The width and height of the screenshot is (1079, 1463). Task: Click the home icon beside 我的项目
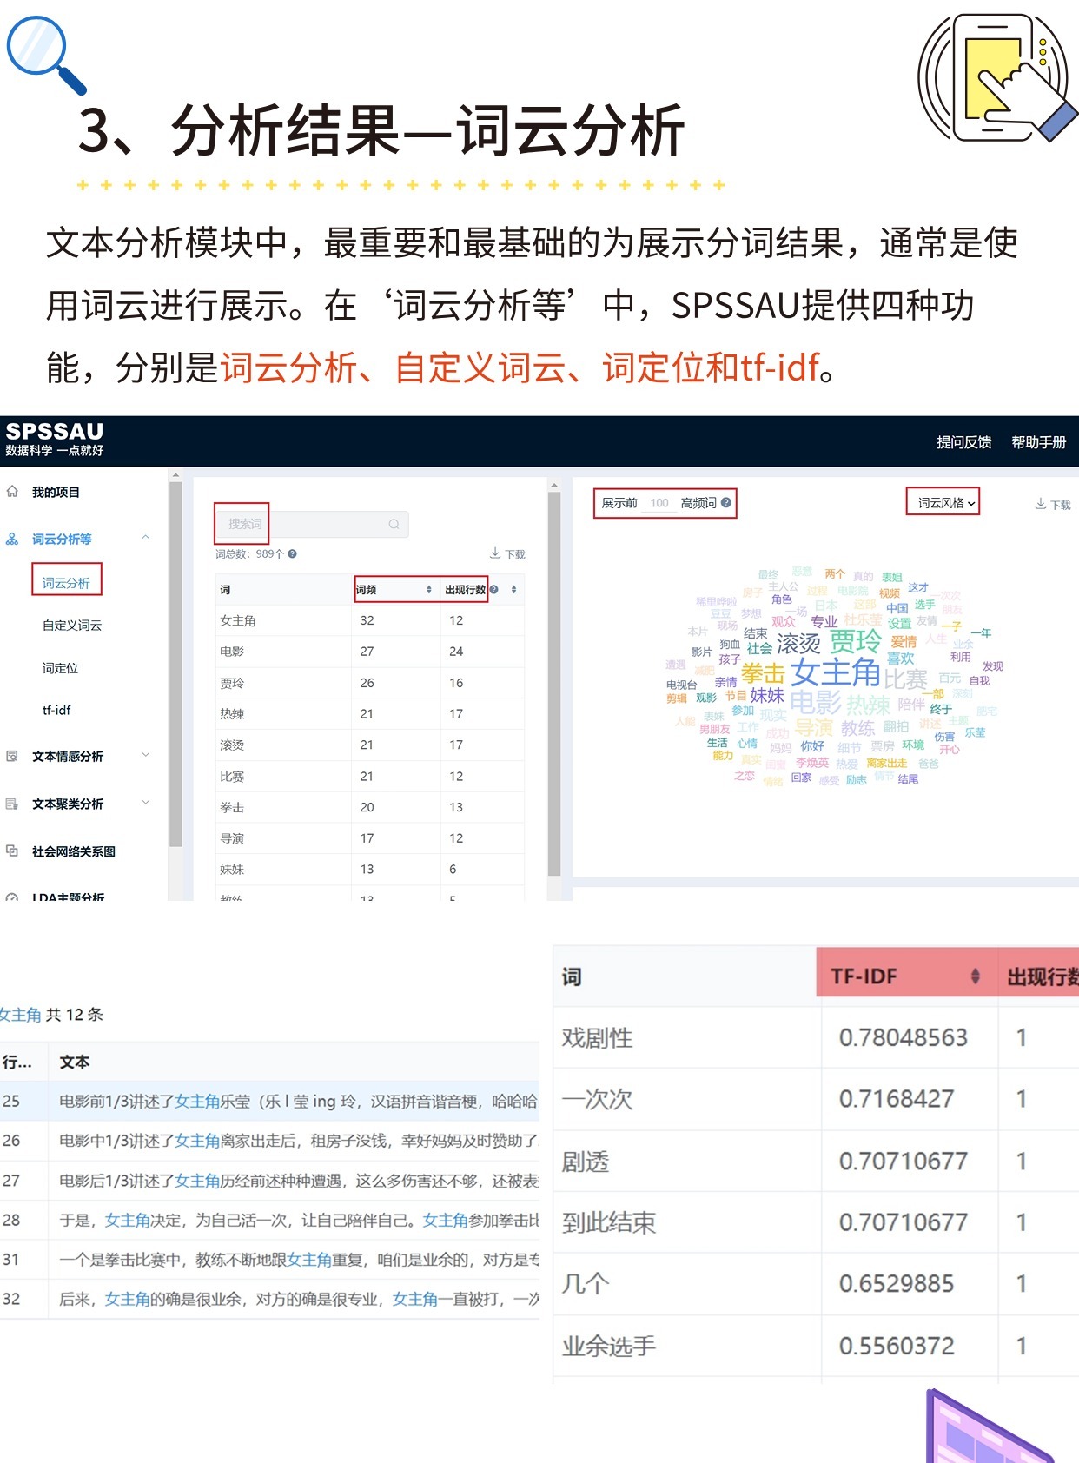click(x=12, y=492)
